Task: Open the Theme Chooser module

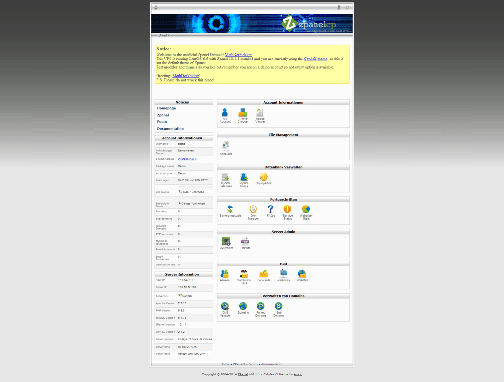Action: [243, 116]
